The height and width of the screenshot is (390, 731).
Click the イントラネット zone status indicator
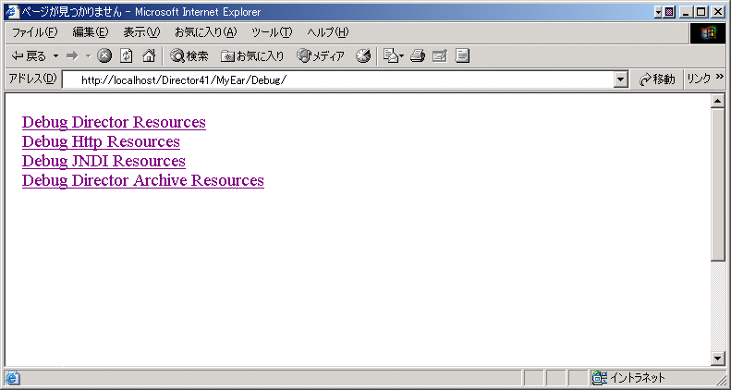click(x=630, y=377)
